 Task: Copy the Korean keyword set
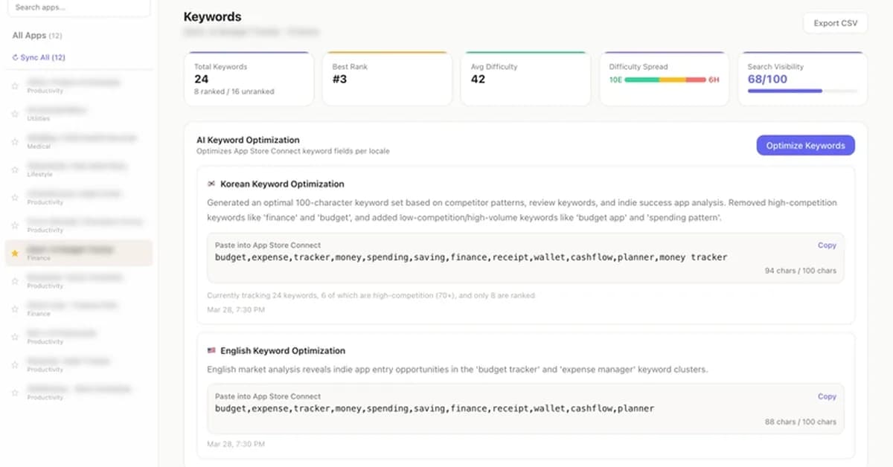(827, 245)
